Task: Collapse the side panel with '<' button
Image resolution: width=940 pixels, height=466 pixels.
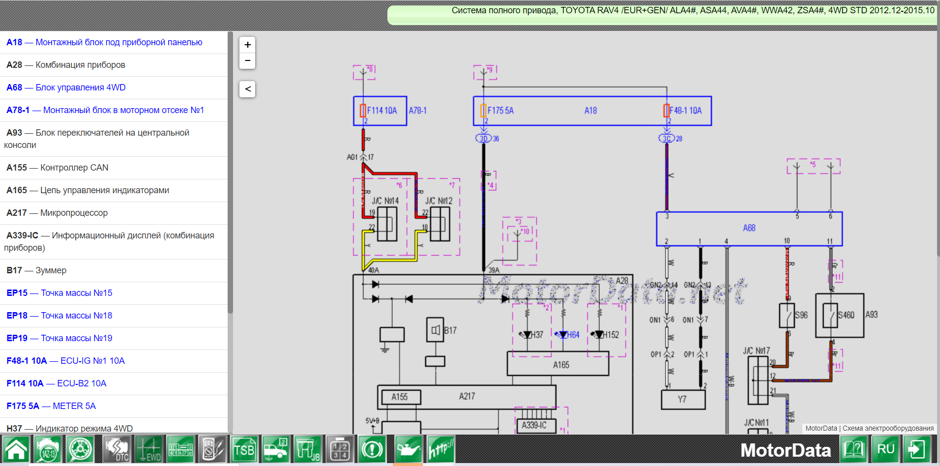Action: pyautogui.click(x=248, y=89)
